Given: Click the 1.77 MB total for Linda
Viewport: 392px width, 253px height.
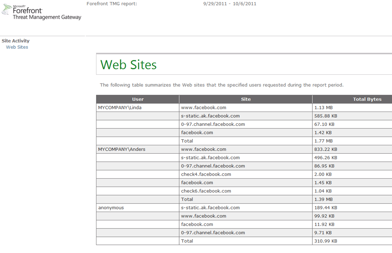Looking at the screenshot, I should tap(323, 141).
